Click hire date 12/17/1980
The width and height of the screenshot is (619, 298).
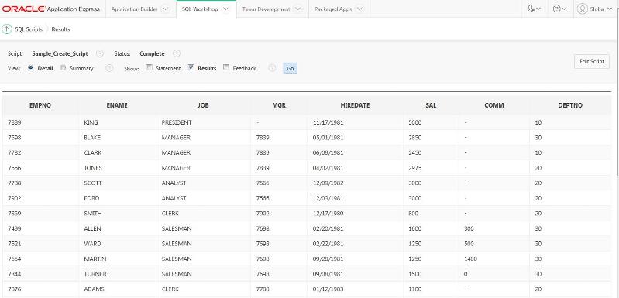pos(328,214)
